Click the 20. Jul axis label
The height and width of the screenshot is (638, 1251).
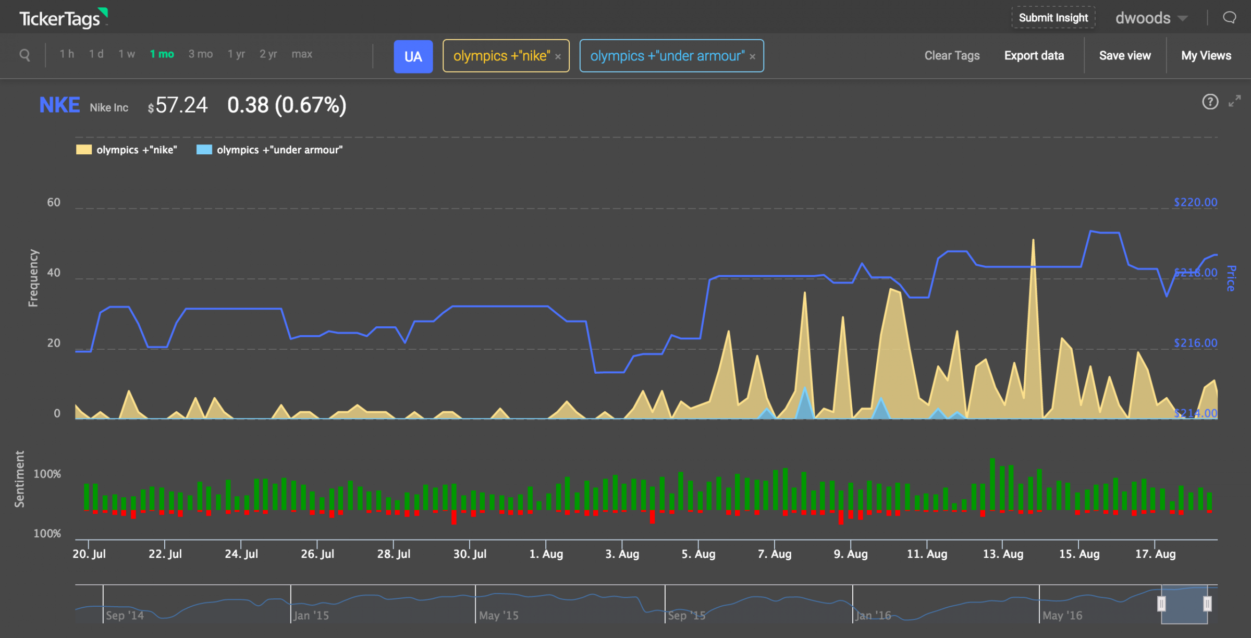(89, 554)
